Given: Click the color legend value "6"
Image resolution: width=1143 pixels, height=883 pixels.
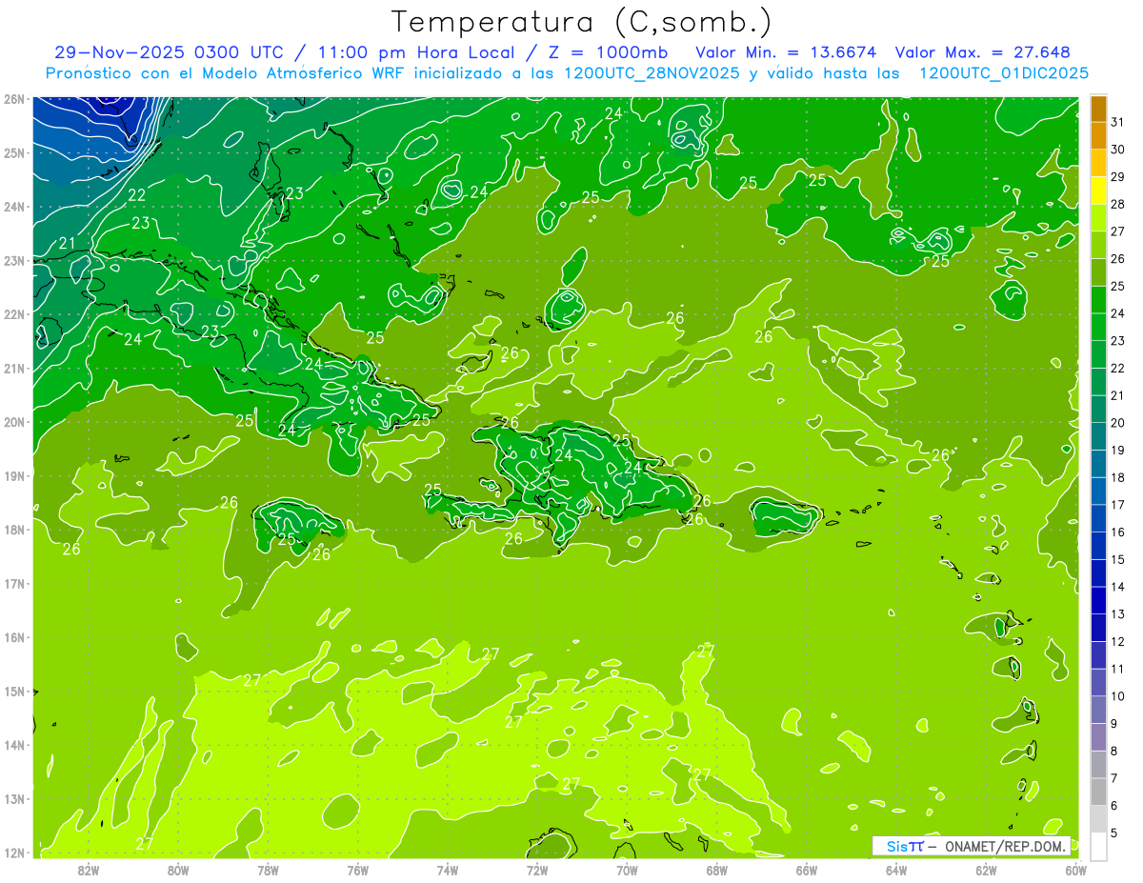Looking at the screenshot, I should click(x=1113, y=806).
